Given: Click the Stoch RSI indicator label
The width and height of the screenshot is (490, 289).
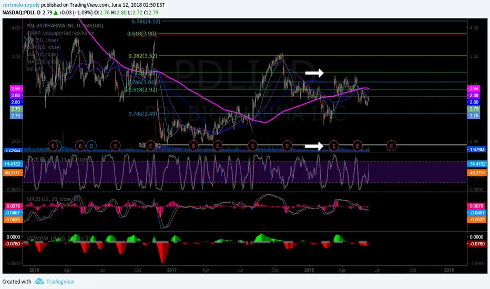Looking at the screenshot, I should pos(57,159).
